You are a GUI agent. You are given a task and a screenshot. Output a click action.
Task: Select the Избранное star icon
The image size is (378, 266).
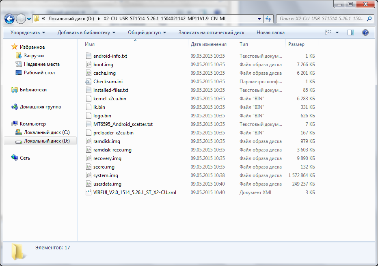pyautogui.click(x=15, y=47)
